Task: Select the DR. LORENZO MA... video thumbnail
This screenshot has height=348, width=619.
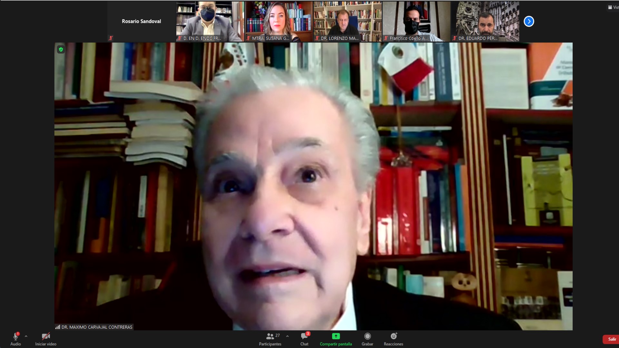Action: [x=347, y=21]
